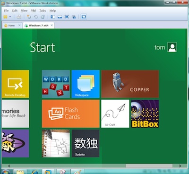Click the yellow suspend VM toolbar button
189x174 pixels.
click(x=5, y=17)
